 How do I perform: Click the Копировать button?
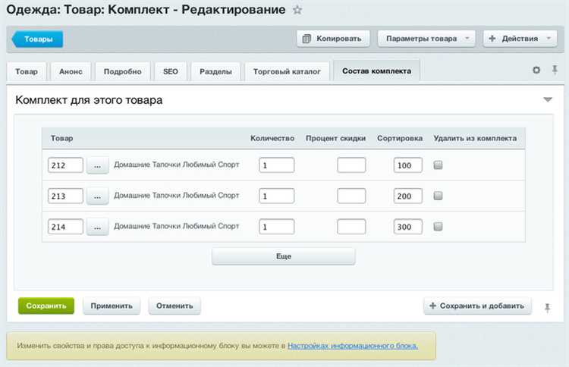click(x=333, y=39)
